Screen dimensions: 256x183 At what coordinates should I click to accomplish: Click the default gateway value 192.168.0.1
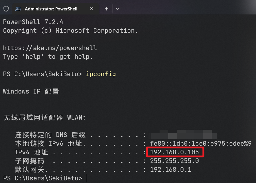[x=171, y=170]
